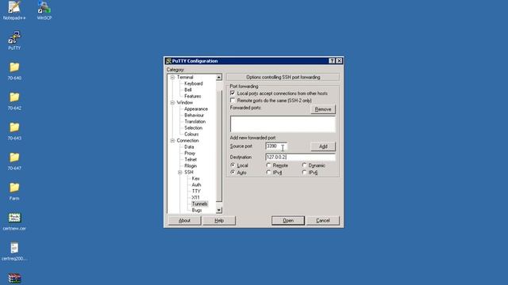Select the Connection category label

click(x=187, y=141)
